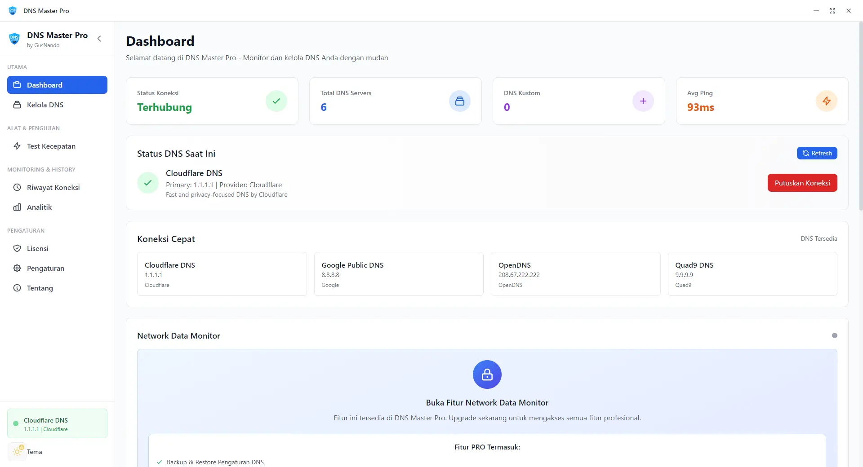Image resolution: width=863 pixels, height=467 pixels.
Task: Collapse the sidebar with the chevron arrow
Action: 99,39
